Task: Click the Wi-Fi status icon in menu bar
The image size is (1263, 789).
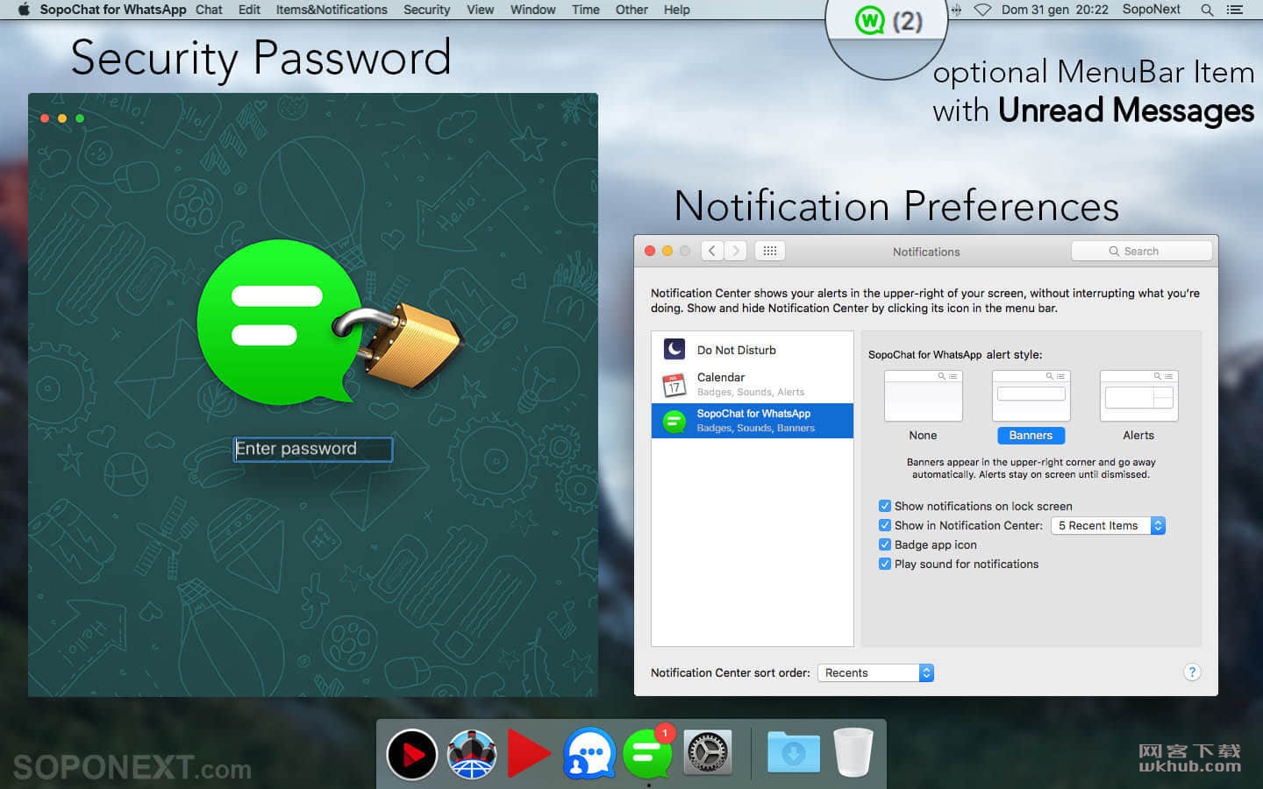Action: [982, 10]
